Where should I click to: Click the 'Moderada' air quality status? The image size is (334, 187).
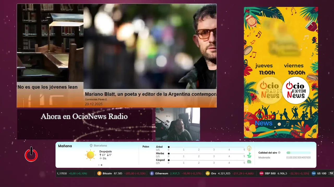point(264,157)
